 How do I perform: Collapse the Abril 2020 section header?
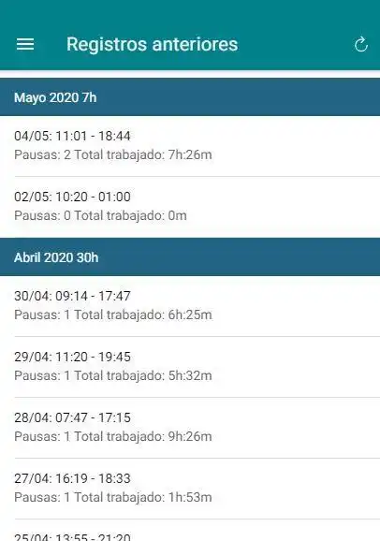tap(190, 257)
